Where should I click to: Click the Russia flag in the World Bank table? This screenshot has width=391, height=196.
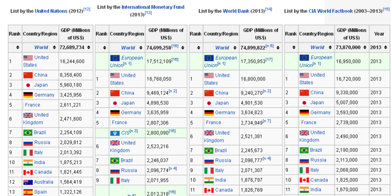point(209,161)
